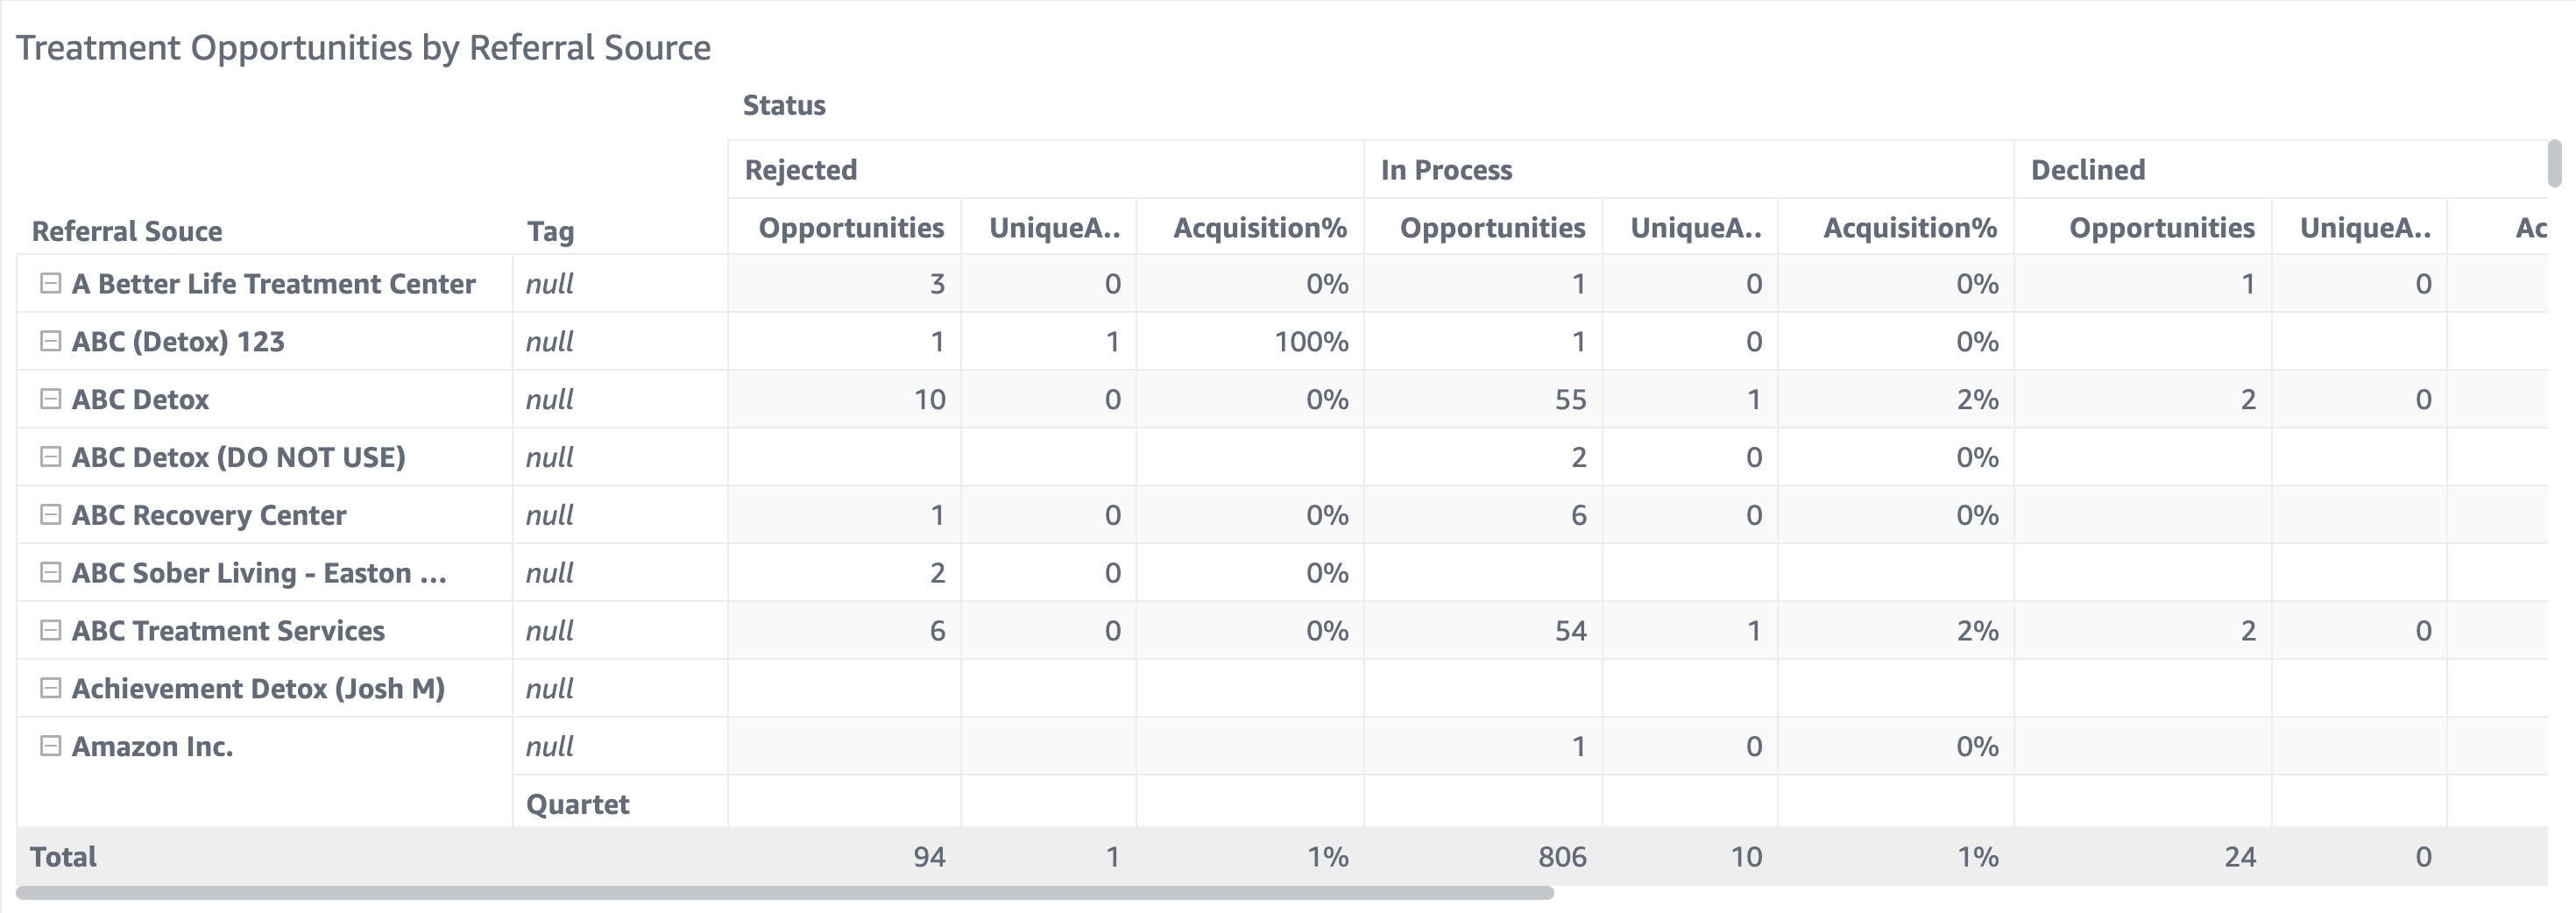Collapse the Achievement Detox (Josh M) row

coord(50,689)
